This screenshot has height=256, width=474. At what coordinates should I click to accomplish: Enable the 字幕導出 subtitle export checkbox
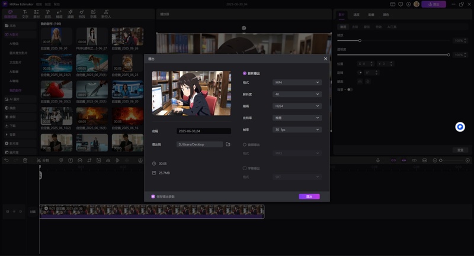[x=245, y=168]
